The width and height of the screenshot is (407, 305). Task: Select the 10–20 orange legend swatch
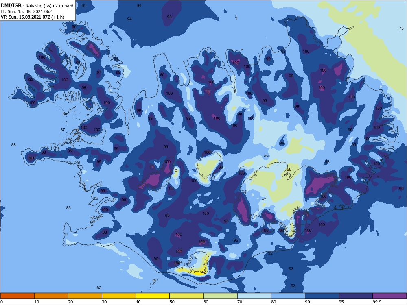(x=51, y=296)
